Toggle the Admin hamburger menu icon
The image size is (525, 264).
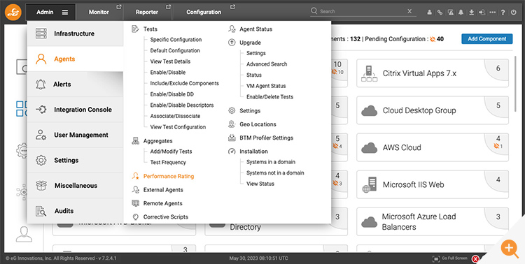pos(65,12)
